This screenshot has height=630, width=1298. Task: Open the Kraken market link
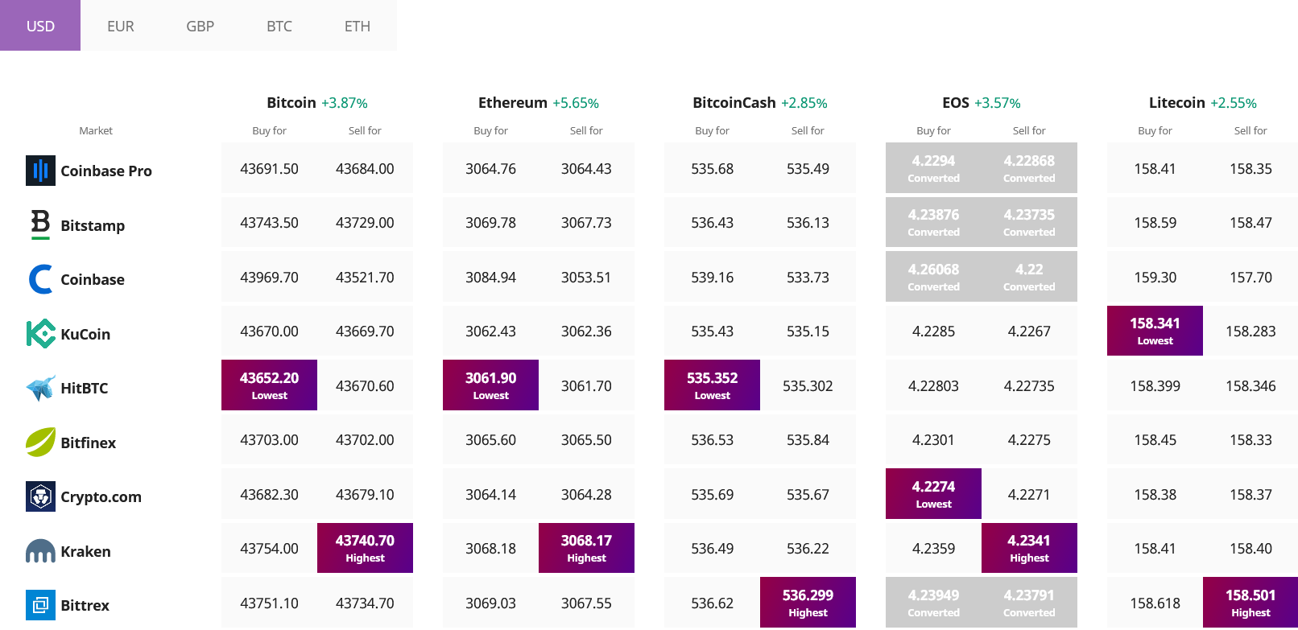pyautogui.click(x=86, y=551)
